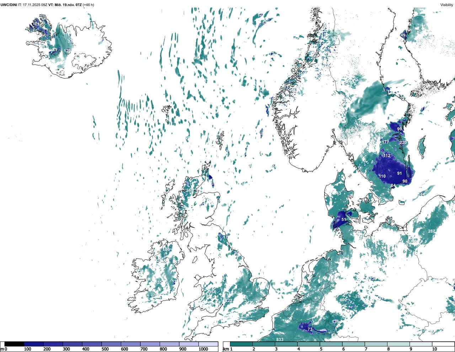Click the '222' value over southern England
This screenshot has width=455, height=352.
coord(229,300)
